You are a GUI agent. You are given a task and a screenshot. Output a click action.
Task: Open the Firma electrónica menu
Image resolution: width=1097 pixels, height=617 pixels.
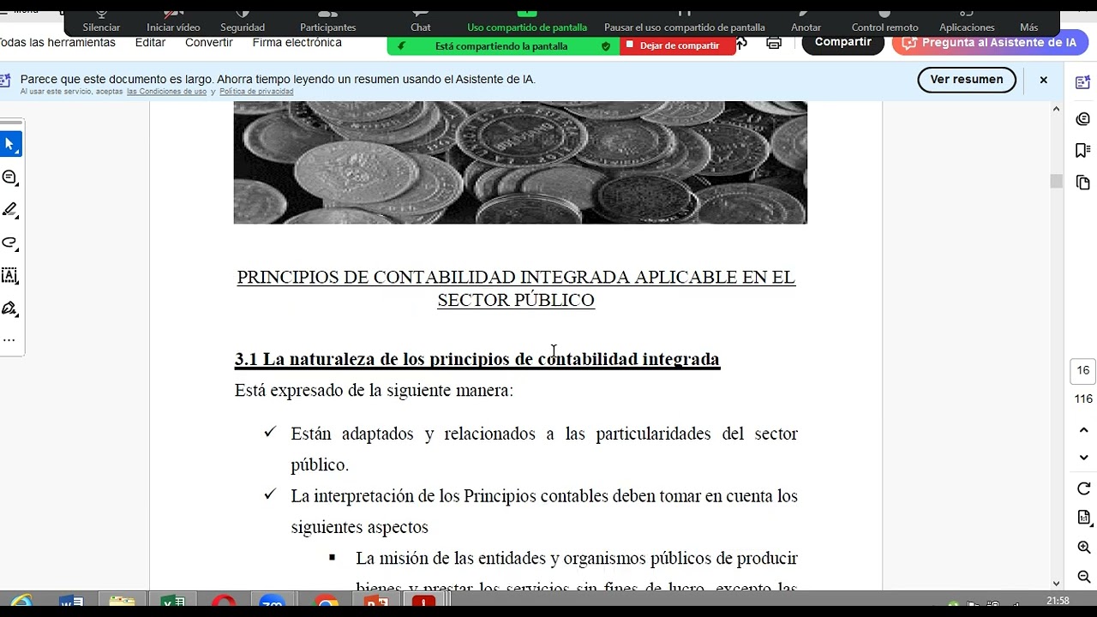[297, 43]
